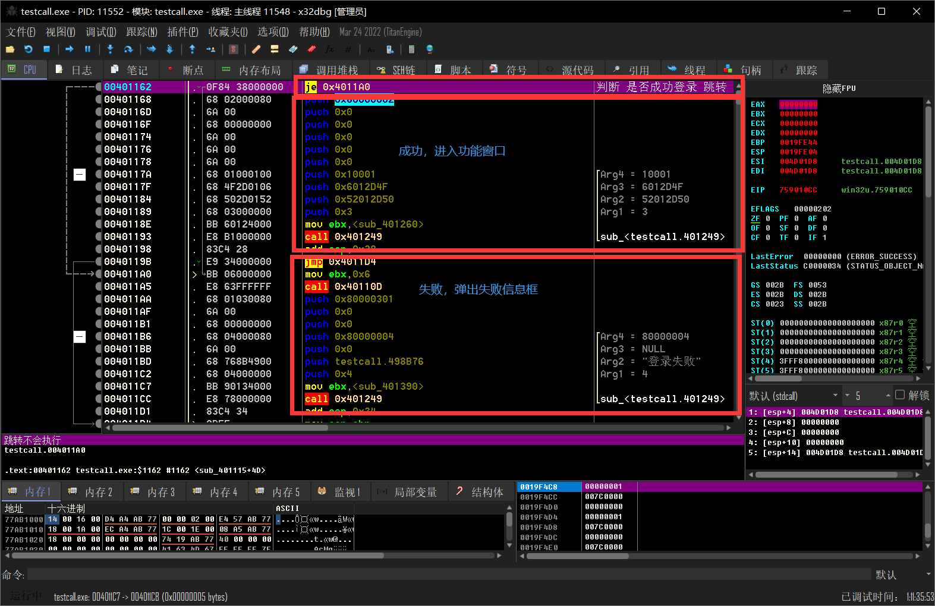Viewport: 935px width, 606px height.
Task: Restart the debuggee with the restart icon
Action: (29, 49)
